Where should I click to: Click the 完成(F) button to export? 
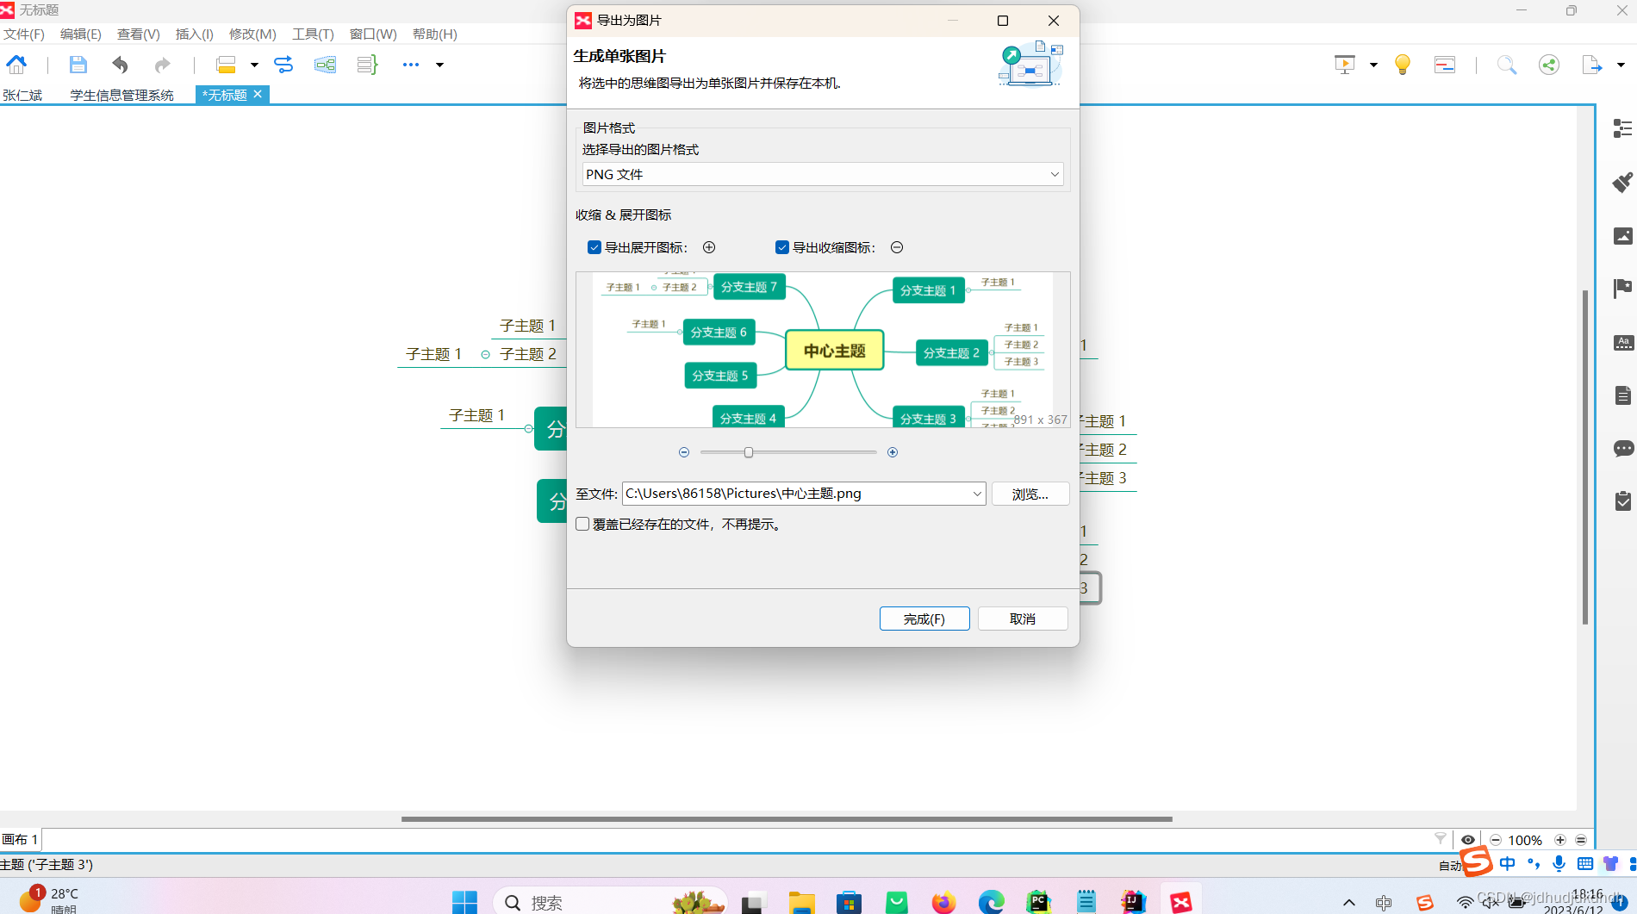(924, 619)
